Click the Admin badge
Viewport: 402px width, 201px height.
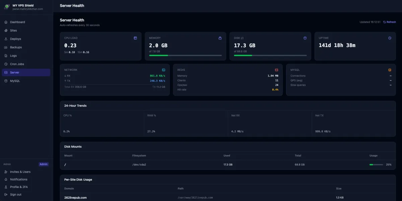click(x=44, y=164)
